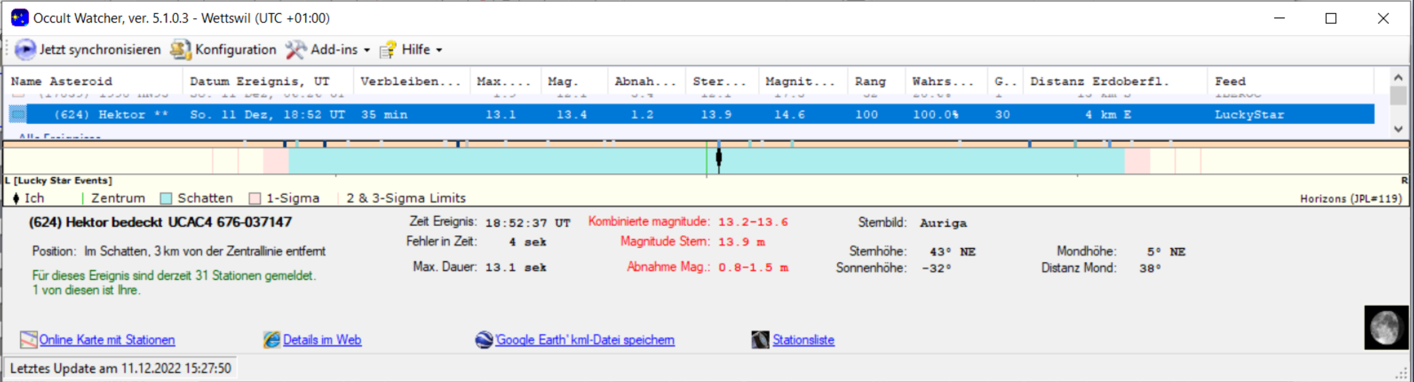Click the Jetzt synchronisieren globe icon
Image resolution: width=1414 pixels, height=382 pixels.
[x=25, y=50]
